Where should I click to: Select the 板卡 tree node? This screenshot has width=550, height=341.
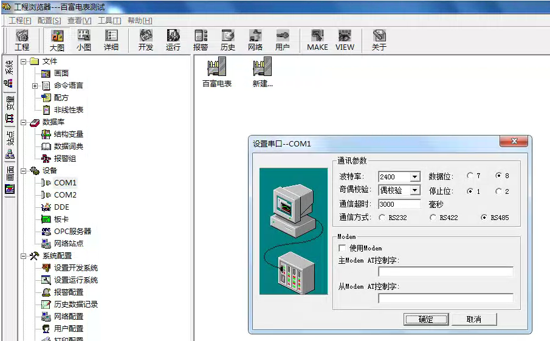click(61, 219)
